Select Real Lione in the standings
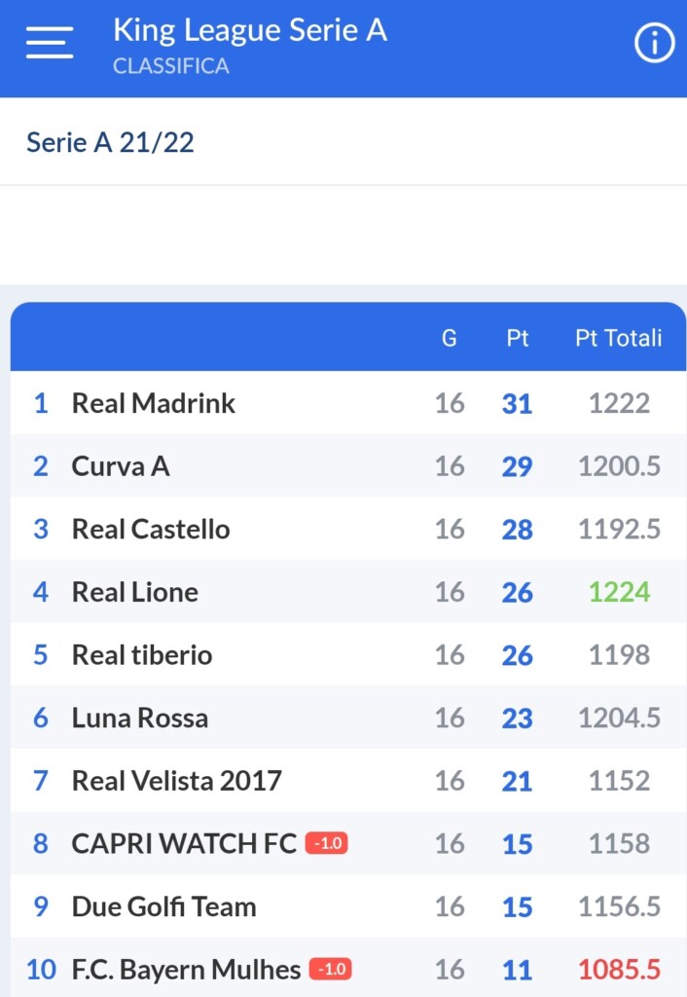This screenshot has height=997, width=687. tap(348, 591)
